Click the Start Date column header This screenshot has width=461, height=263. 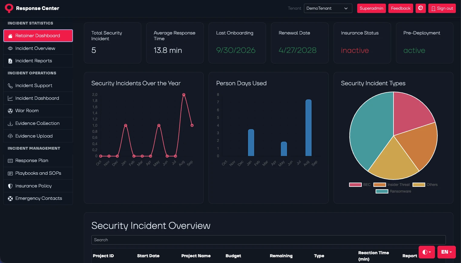(148, 256)
